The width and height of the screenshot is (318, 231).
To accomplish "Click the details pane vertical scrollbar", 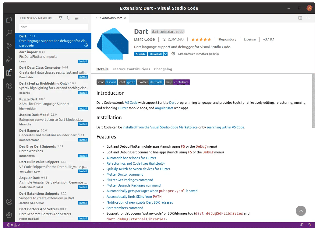I will (x=313, y=101).
